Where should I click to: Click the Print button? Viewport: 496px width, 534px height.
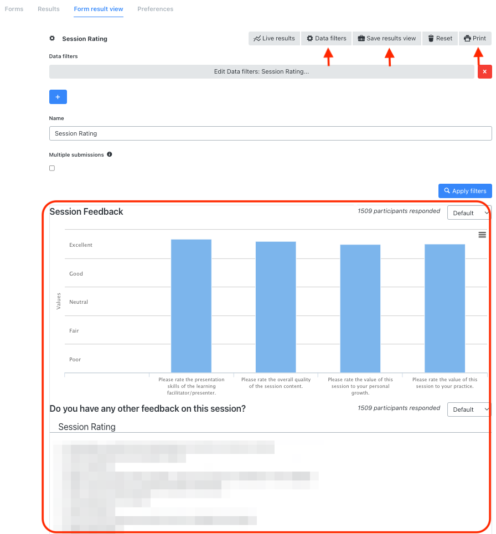(475, 39)
